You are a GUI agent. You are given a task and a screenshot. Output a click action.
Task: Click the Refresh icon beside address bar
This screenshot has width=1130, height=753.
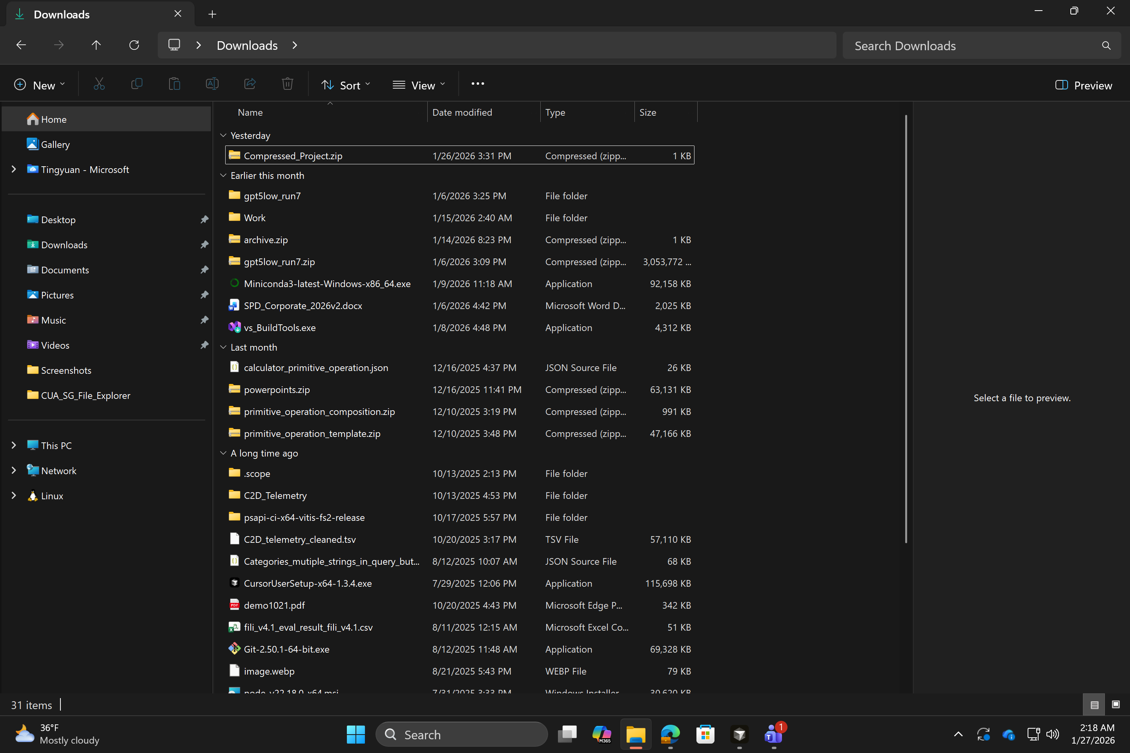(134, 45)
